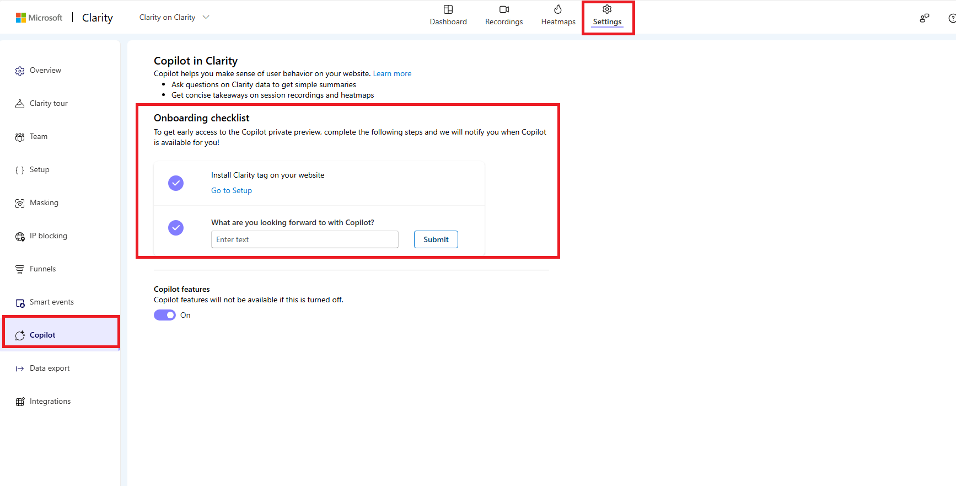Image resolution: width=956 pixels, height=486 pixels.
Task: Click the Team people icon
Action: click(20, 137)
